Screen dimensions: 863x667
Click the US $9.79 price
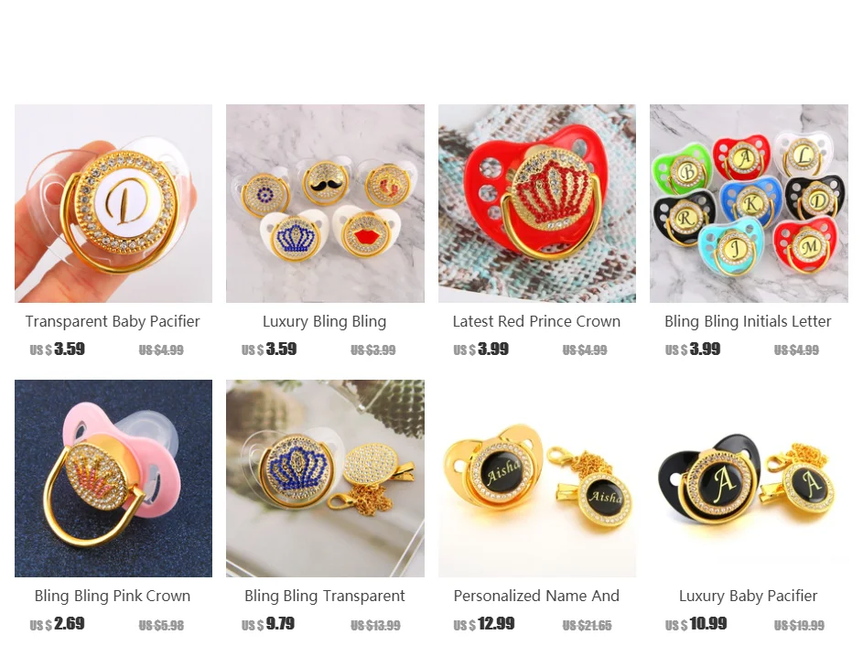268,624
